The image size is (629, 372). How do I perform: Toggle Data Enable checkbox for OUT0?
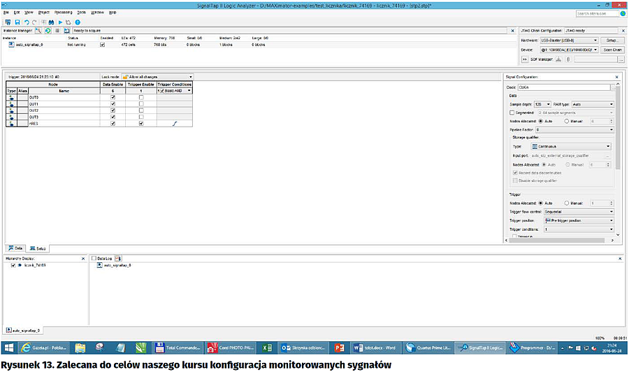click(x=113, y=97)
